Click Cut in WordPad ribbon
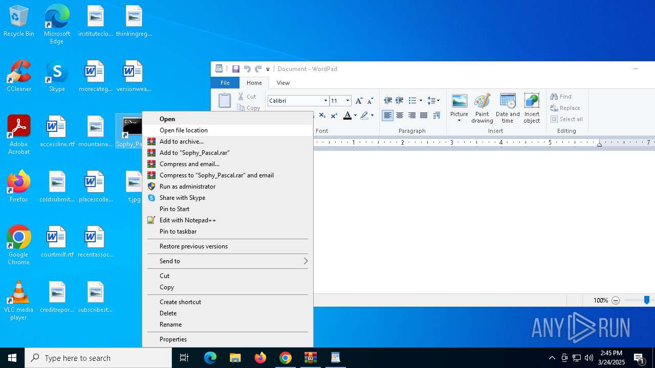Image resolution: width=655 pixels, height=368 pixels. 247,97
